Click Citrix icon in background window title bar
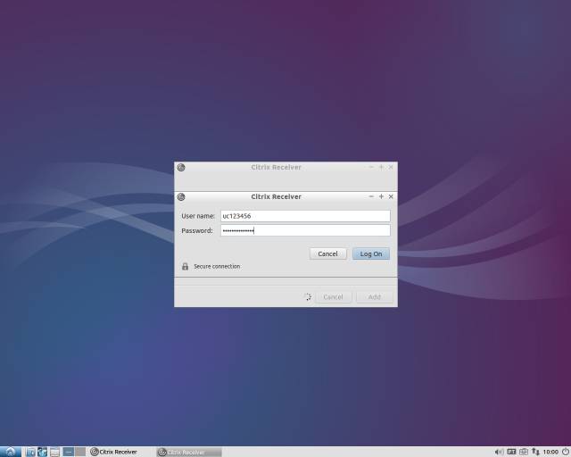 tap(181, 167)
